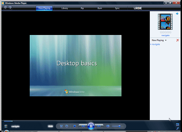
Task: Click the media icon beside the navigate title
Action: [x=6, y=126]
